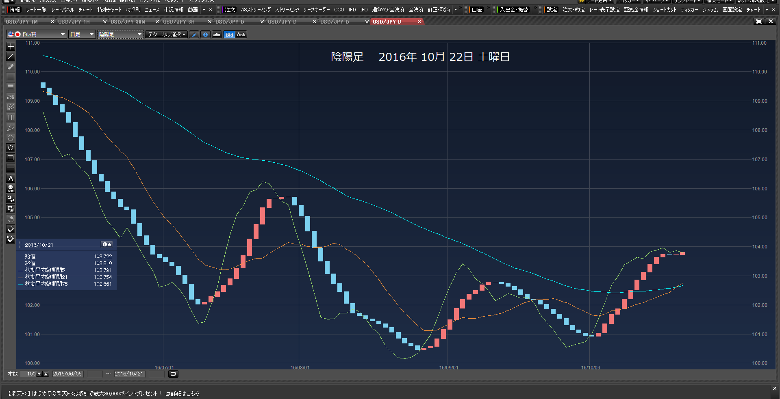The width and height of the screenshot is (780, 399).
Task: Select the eraser tool
Action: [x=11, y=229]
